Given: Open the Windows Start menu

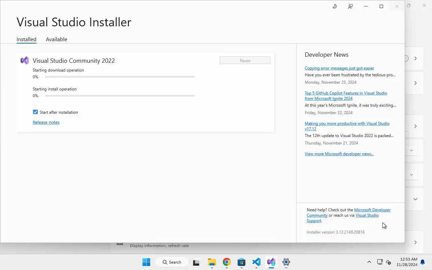Looking at the screenshot, I should click(146, 262).
